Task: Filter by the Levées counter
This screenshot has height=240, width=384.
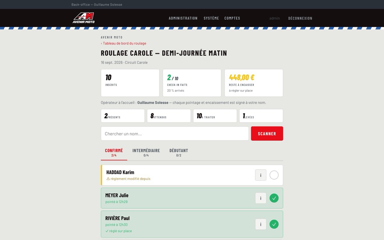Action: pos(261,116)
